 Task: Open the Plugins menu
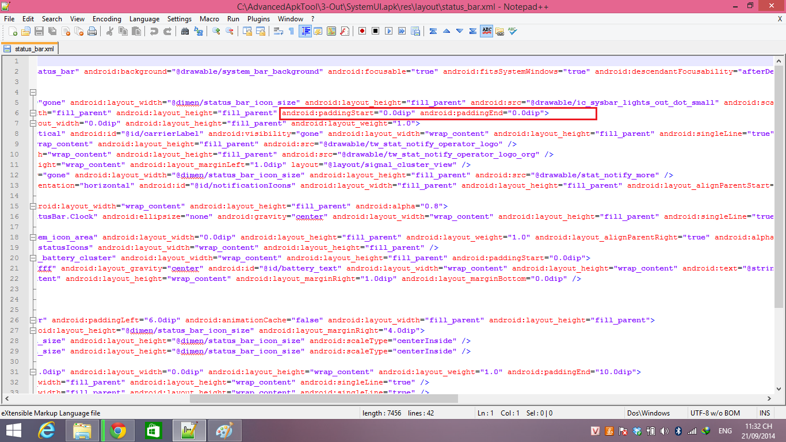(x=258, y=18)
